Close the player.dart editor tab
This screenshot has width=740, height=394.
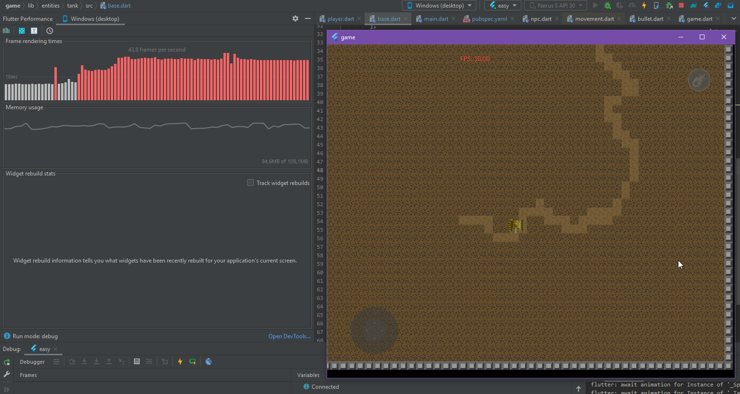[x=360, y=19]
